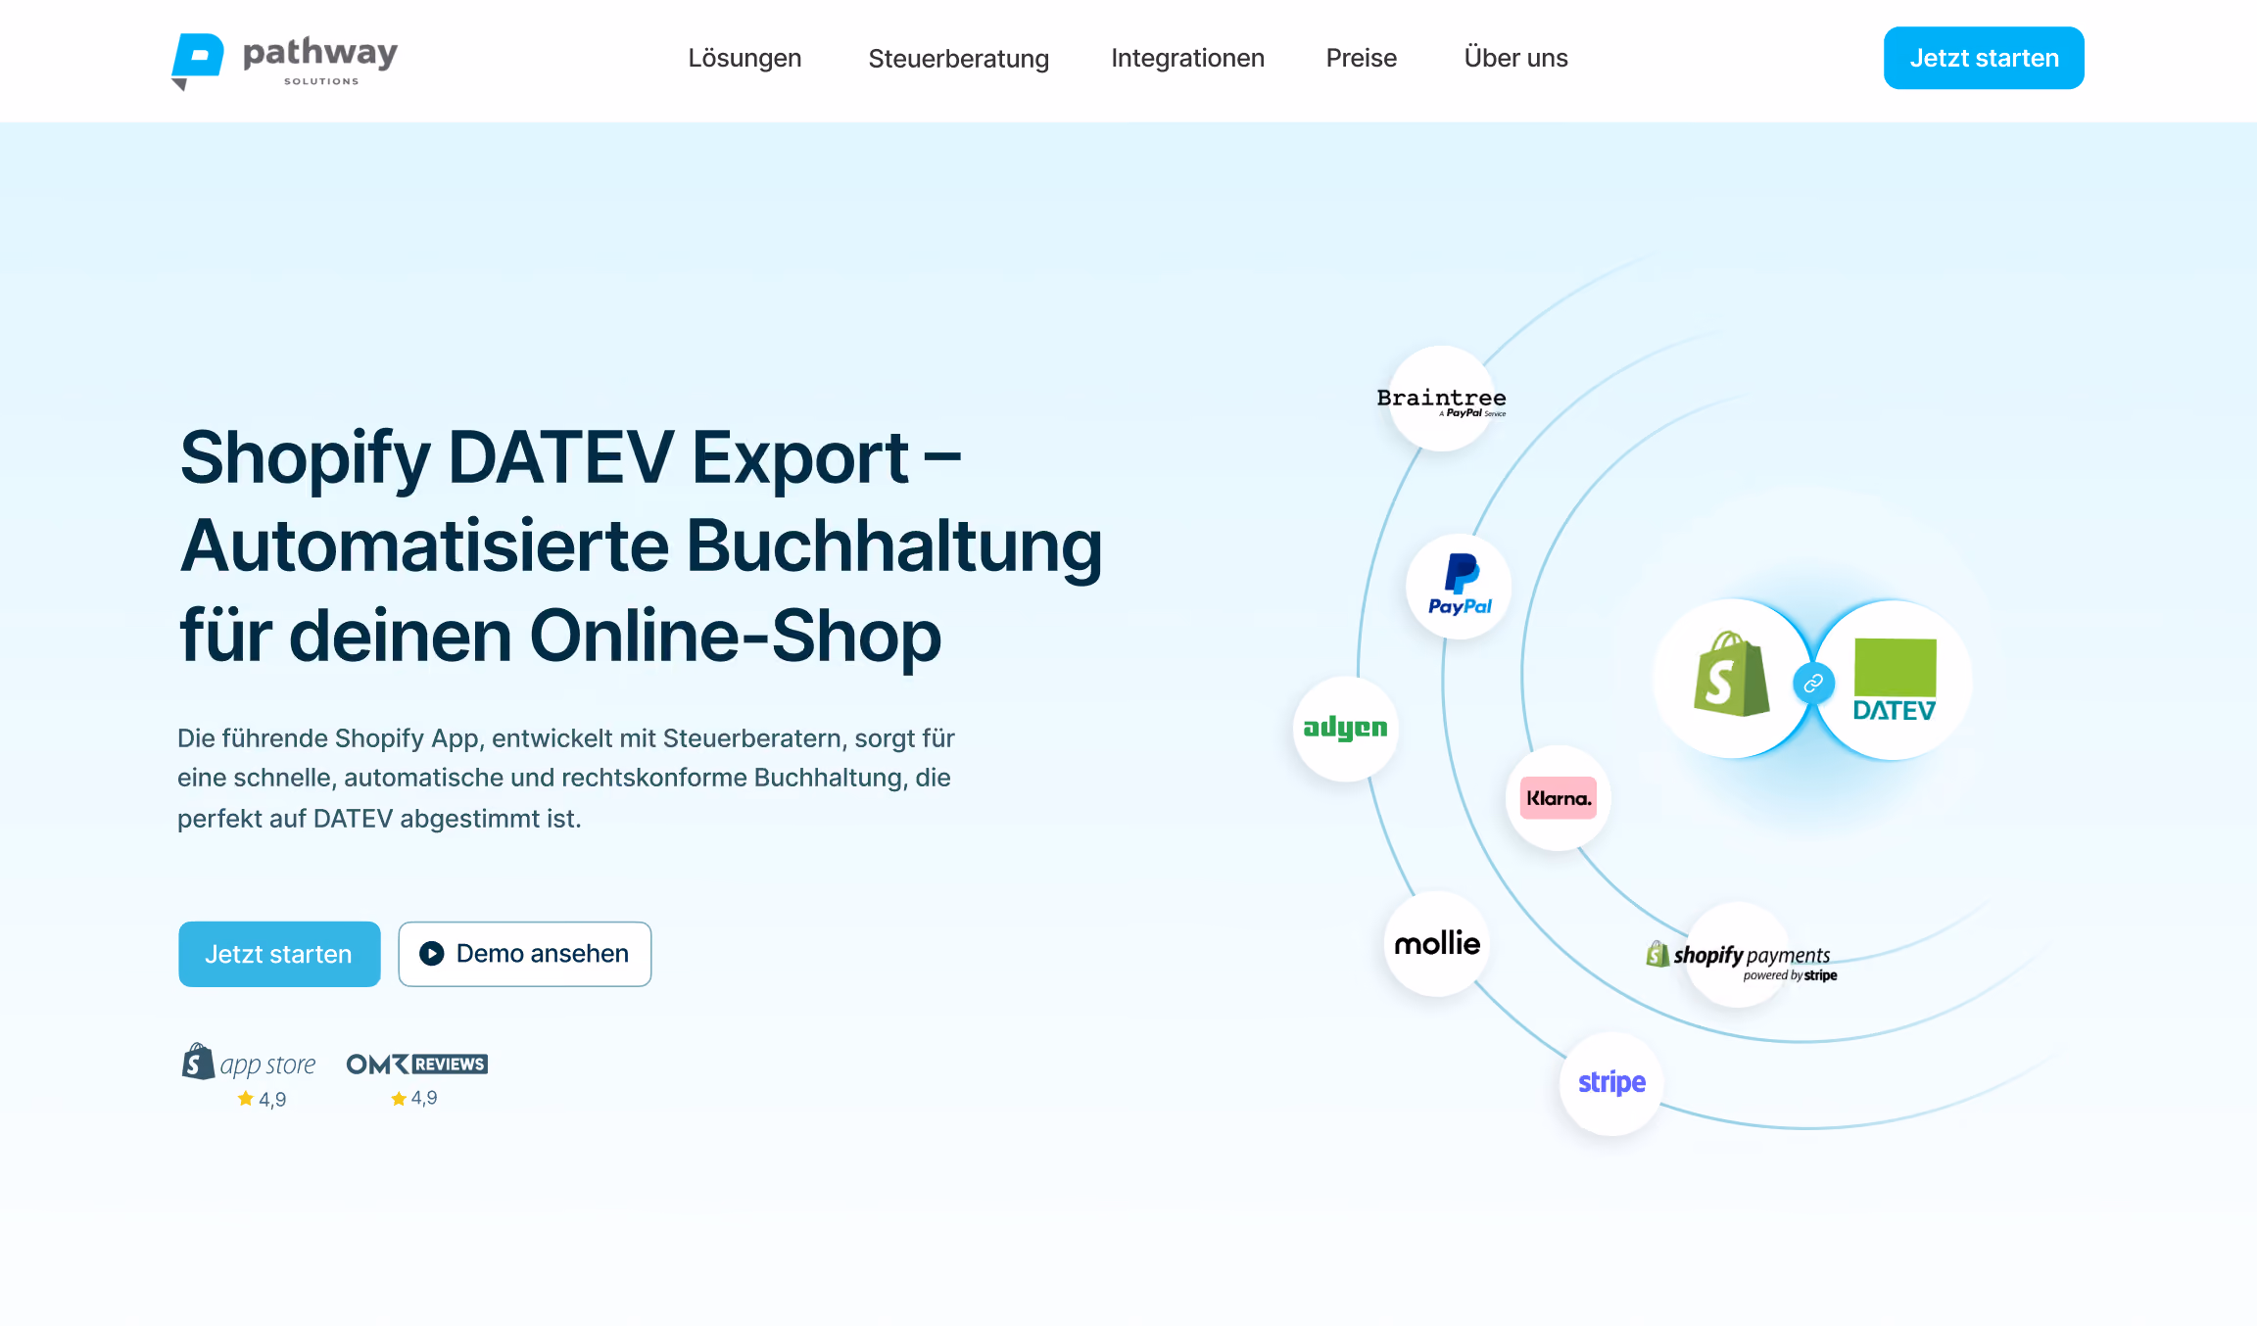
Task: Open the OMR Reviews rating badge
Action: pyautogui.click(x=417, y=1078)
